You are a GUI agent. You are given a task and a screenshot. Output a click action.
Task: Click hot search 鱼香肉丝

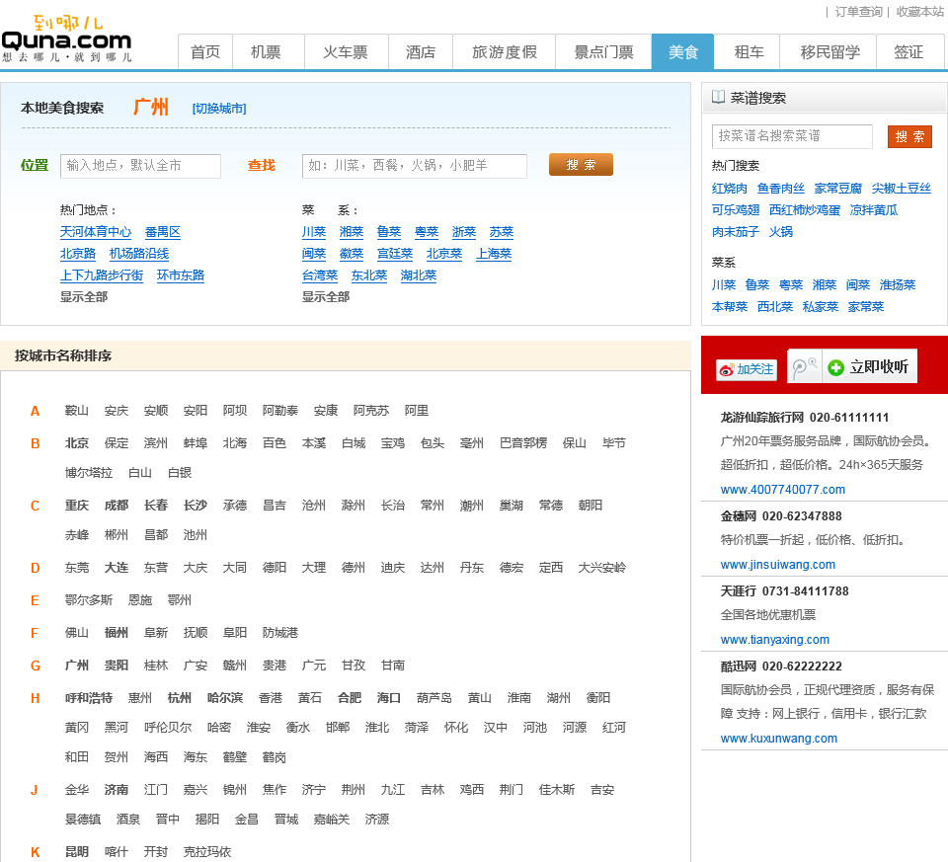click(x=781, y=189)
